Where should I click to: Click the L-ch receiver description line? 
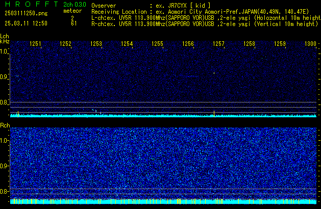tap(206, 18)
